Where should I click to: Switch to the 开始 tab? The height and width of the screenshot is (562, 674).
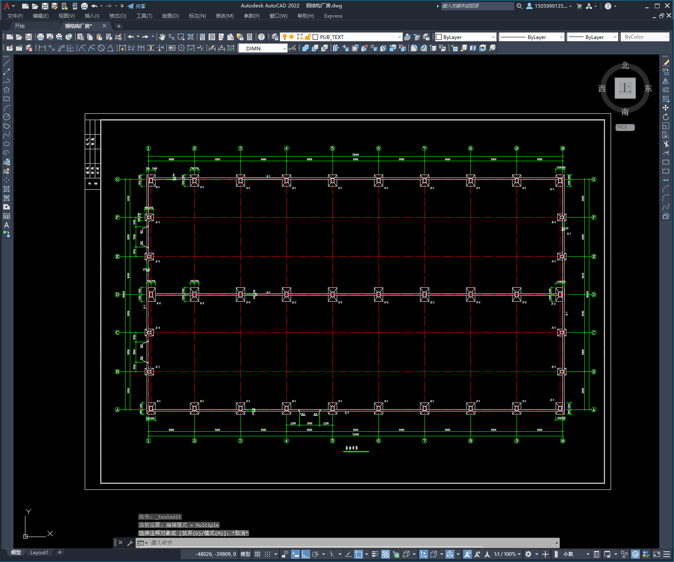tap(19, 26)
